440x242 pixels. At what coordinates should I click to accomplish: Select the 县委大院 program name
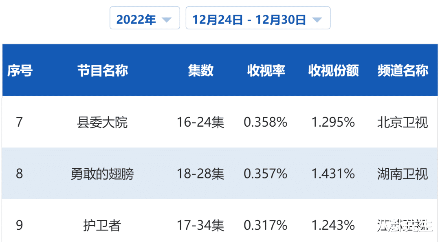click(103, 122)
